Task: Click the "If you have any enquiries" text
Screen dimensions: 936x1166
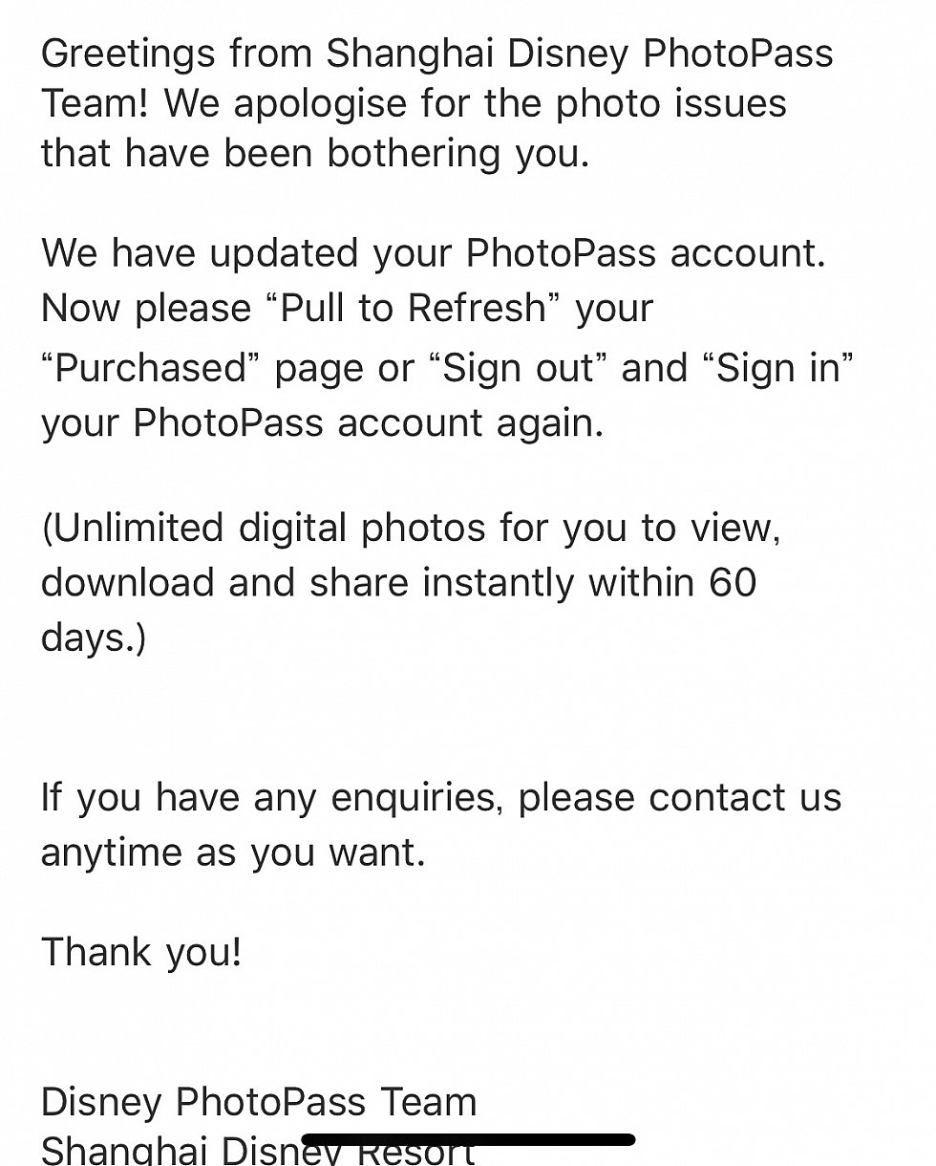Action: click(x=272, y=798)
